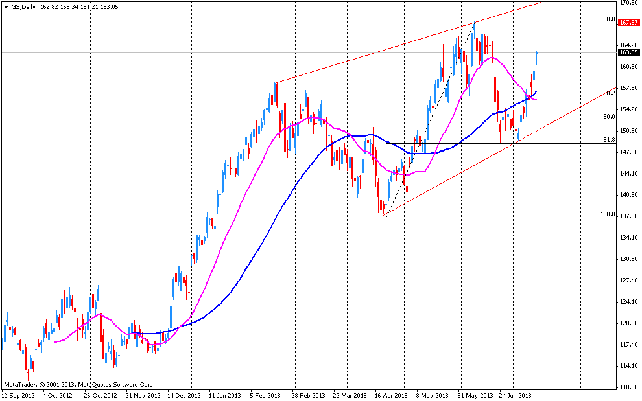Click the 140.80 price axis label

[x=629, y=195]
